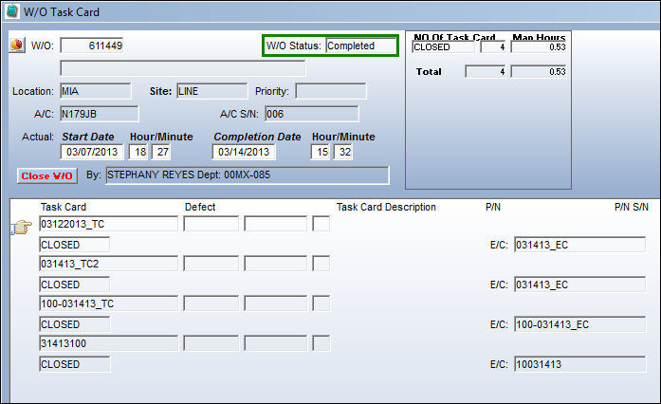The image size is (661, 404).
Task: Click the Start Date field 03/07/2013
Action: tap(92, 152)
